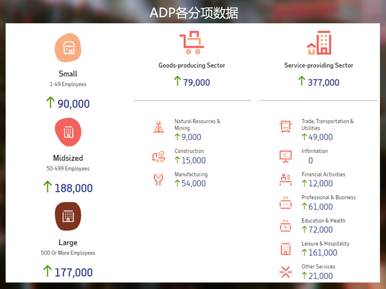Click the Professional & Business label

tap(329, 197)
